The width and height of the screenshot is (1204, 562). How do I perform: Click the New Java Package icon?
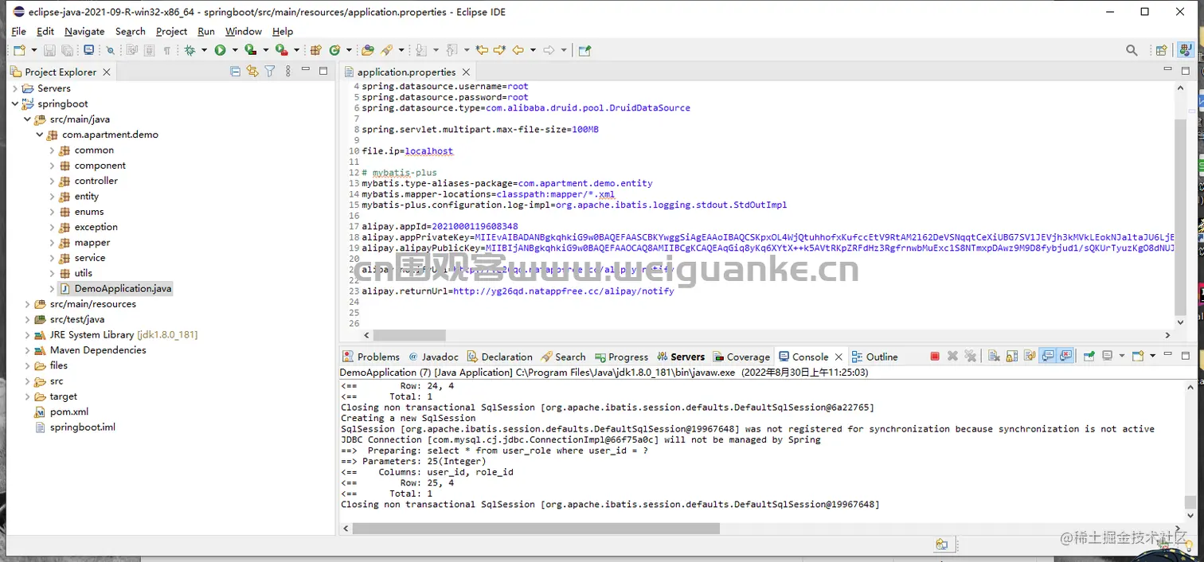click(x=315, y=50)
